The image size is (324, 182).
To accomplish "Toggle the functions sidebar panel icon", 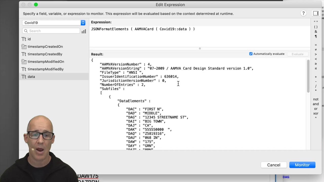I will point(316,13).
